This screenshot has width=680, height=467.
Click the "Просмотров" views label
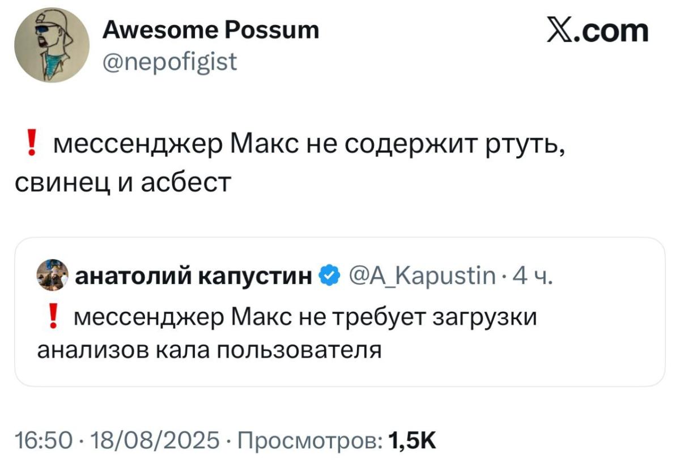(x=308, y=439)
